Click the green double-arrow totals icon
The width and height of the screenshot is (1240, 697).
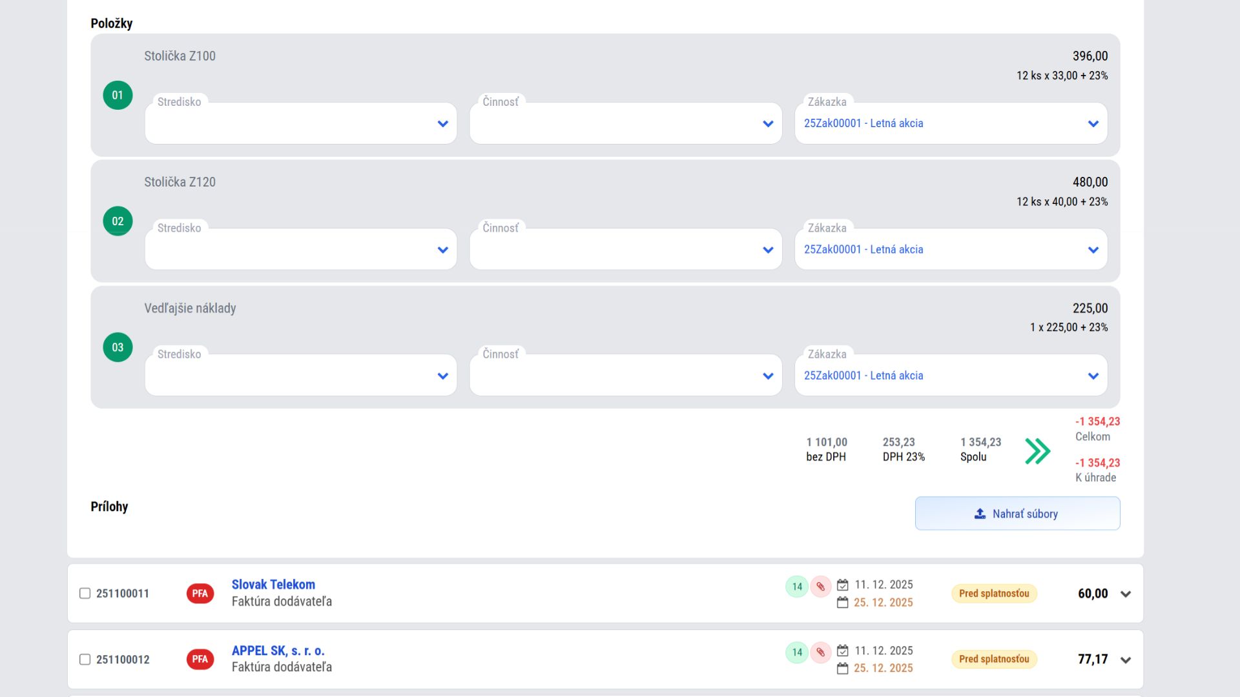[1037, 451]
